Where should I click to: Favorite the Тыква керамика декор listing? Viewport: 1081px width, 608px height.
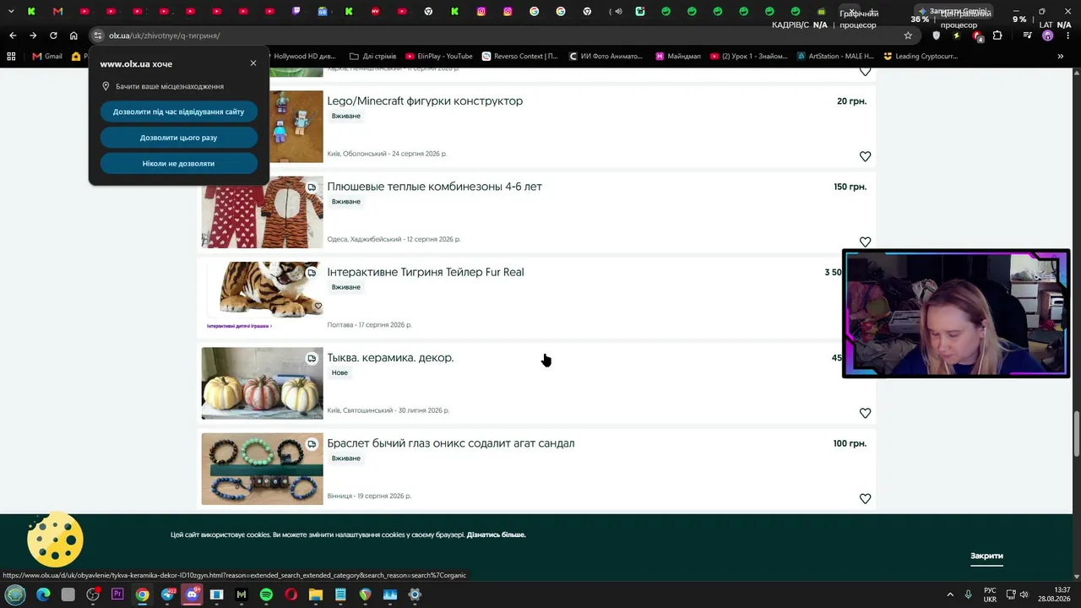point(865,413)
